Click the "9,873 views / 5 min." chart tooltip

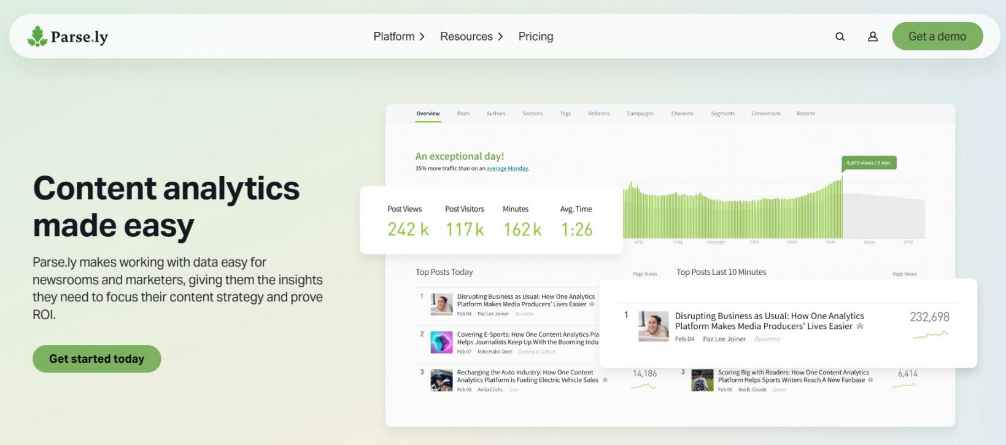pyautogui.click(x=869, y=163)
